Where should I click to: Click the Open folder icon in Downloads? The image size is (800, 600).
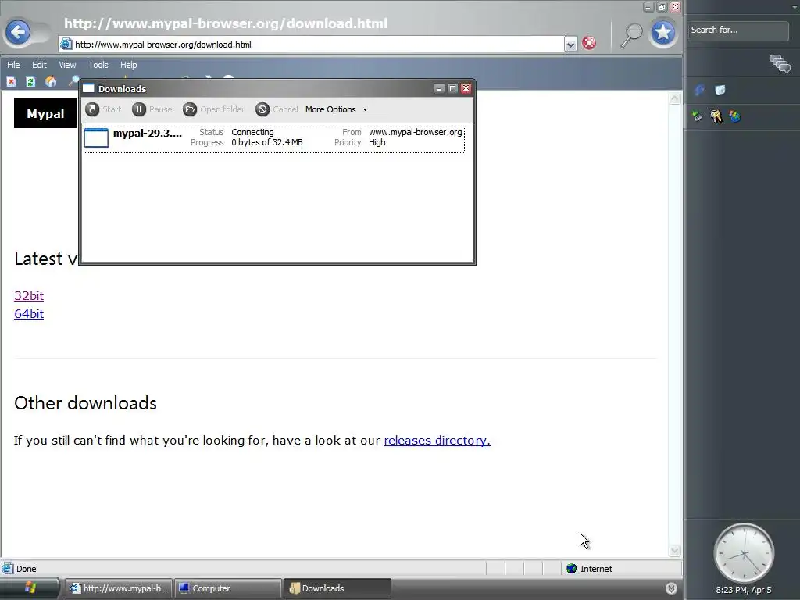(190, 109)
